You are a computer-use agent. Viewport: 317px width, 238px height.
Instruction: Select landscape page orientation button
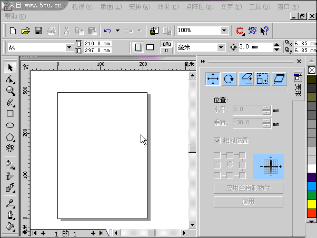pyautogui.click(x=150, y=47)
